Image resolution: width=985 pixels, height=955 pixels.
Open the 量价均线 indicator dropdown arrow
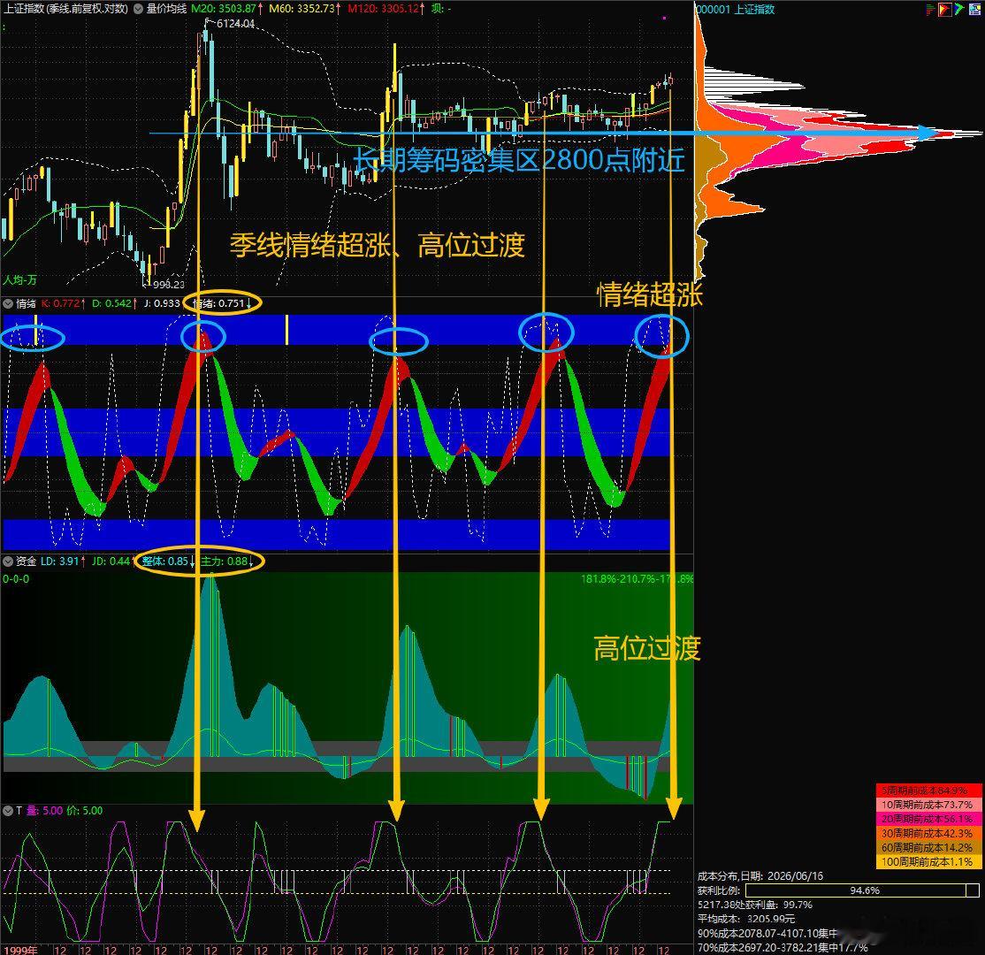(x=138, y=9)
